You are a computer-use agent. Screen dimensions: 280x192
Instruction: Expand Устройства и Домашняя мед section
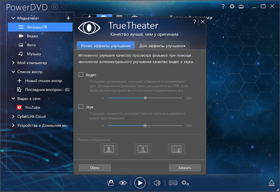click(x=13, y=125)
